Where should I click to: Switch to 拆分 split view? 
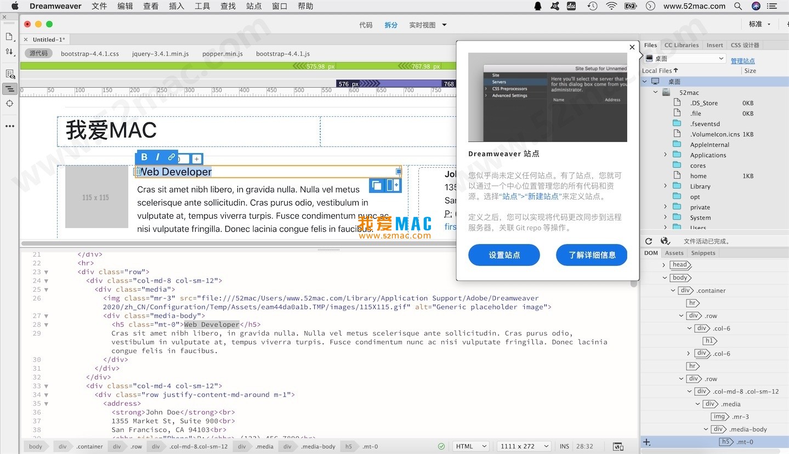coord(391,25)
